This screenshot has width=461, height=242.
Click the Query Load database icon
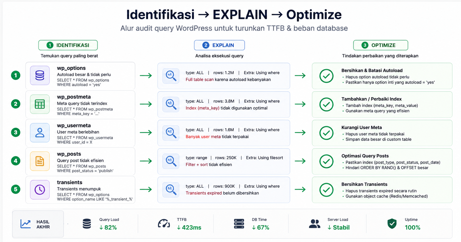pyautogui.click(x=87, y=224)
